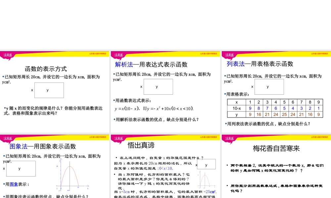Select the rectangle diagram on the 解析法 slide
Screen dimensions: 331x198
point(158,87)
